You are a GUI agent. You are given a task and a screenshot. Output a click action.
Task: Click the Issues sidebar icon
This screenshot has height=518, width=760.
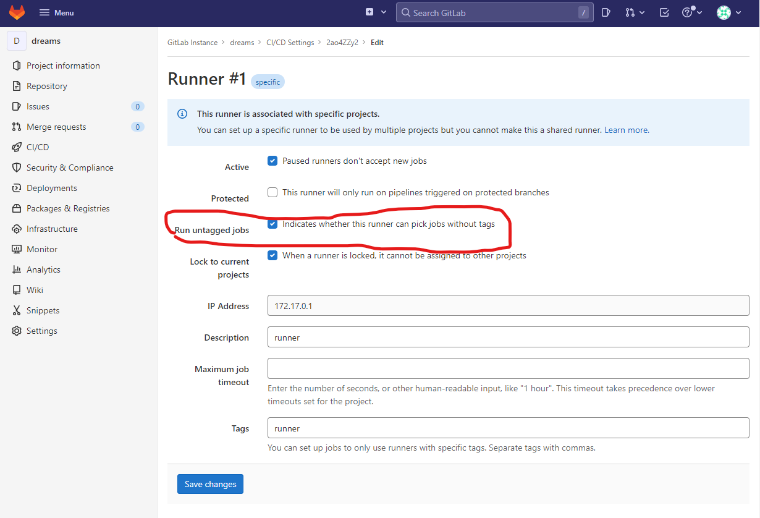click(16, 106)
